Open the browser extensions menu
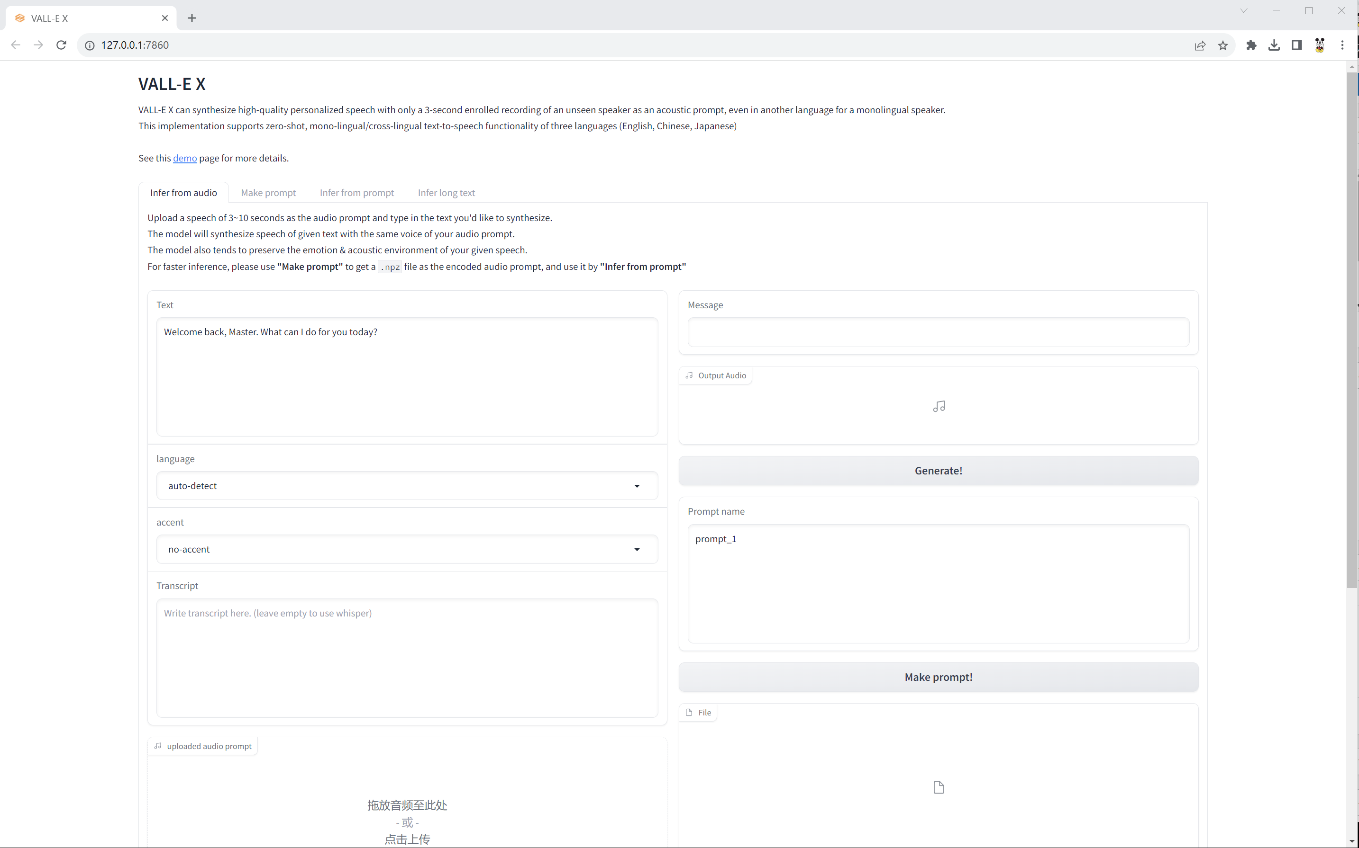1359x848 pixels. [x=1251, y=45]
